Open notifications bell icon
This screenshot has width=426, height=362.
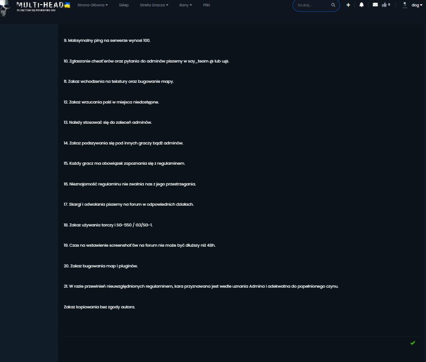361,5
